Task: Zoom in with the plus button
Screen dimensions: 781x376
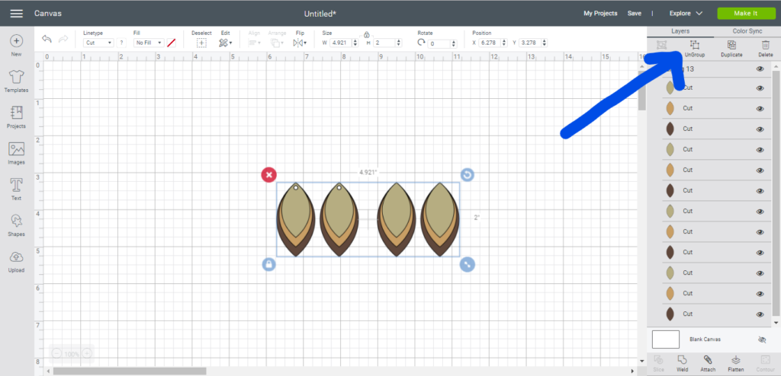Action: tap(87, 354)
